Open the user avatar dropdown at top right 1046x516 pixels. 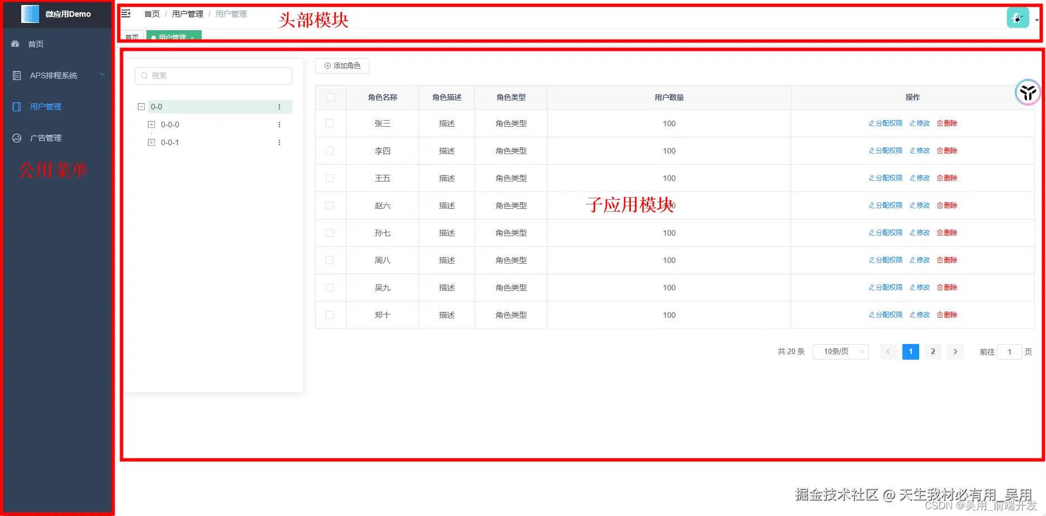click(x=1018, y=17)
